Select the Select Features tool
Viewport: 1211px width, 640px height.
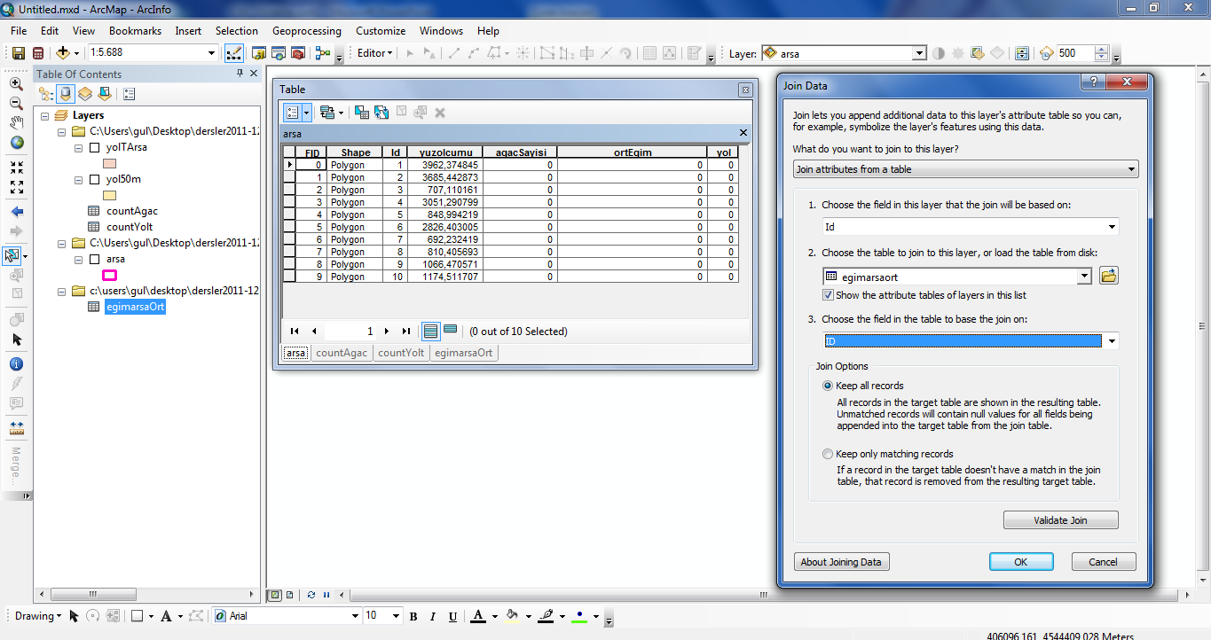12,256
